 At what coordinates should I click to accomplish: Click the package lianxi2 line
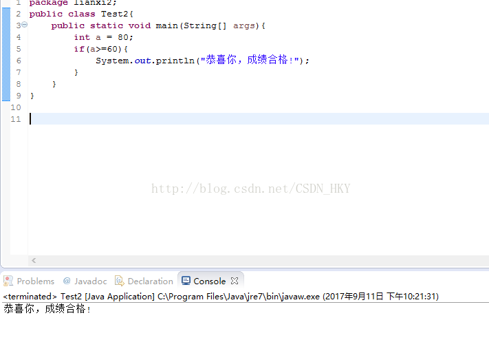(x=73, y=3)
